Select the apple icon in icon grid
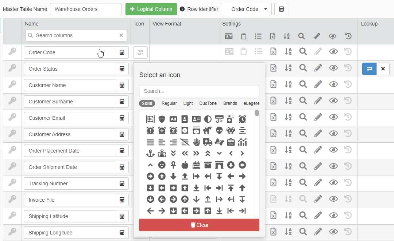The width and height of the screenshot is (394, 241). click(185, 165)
